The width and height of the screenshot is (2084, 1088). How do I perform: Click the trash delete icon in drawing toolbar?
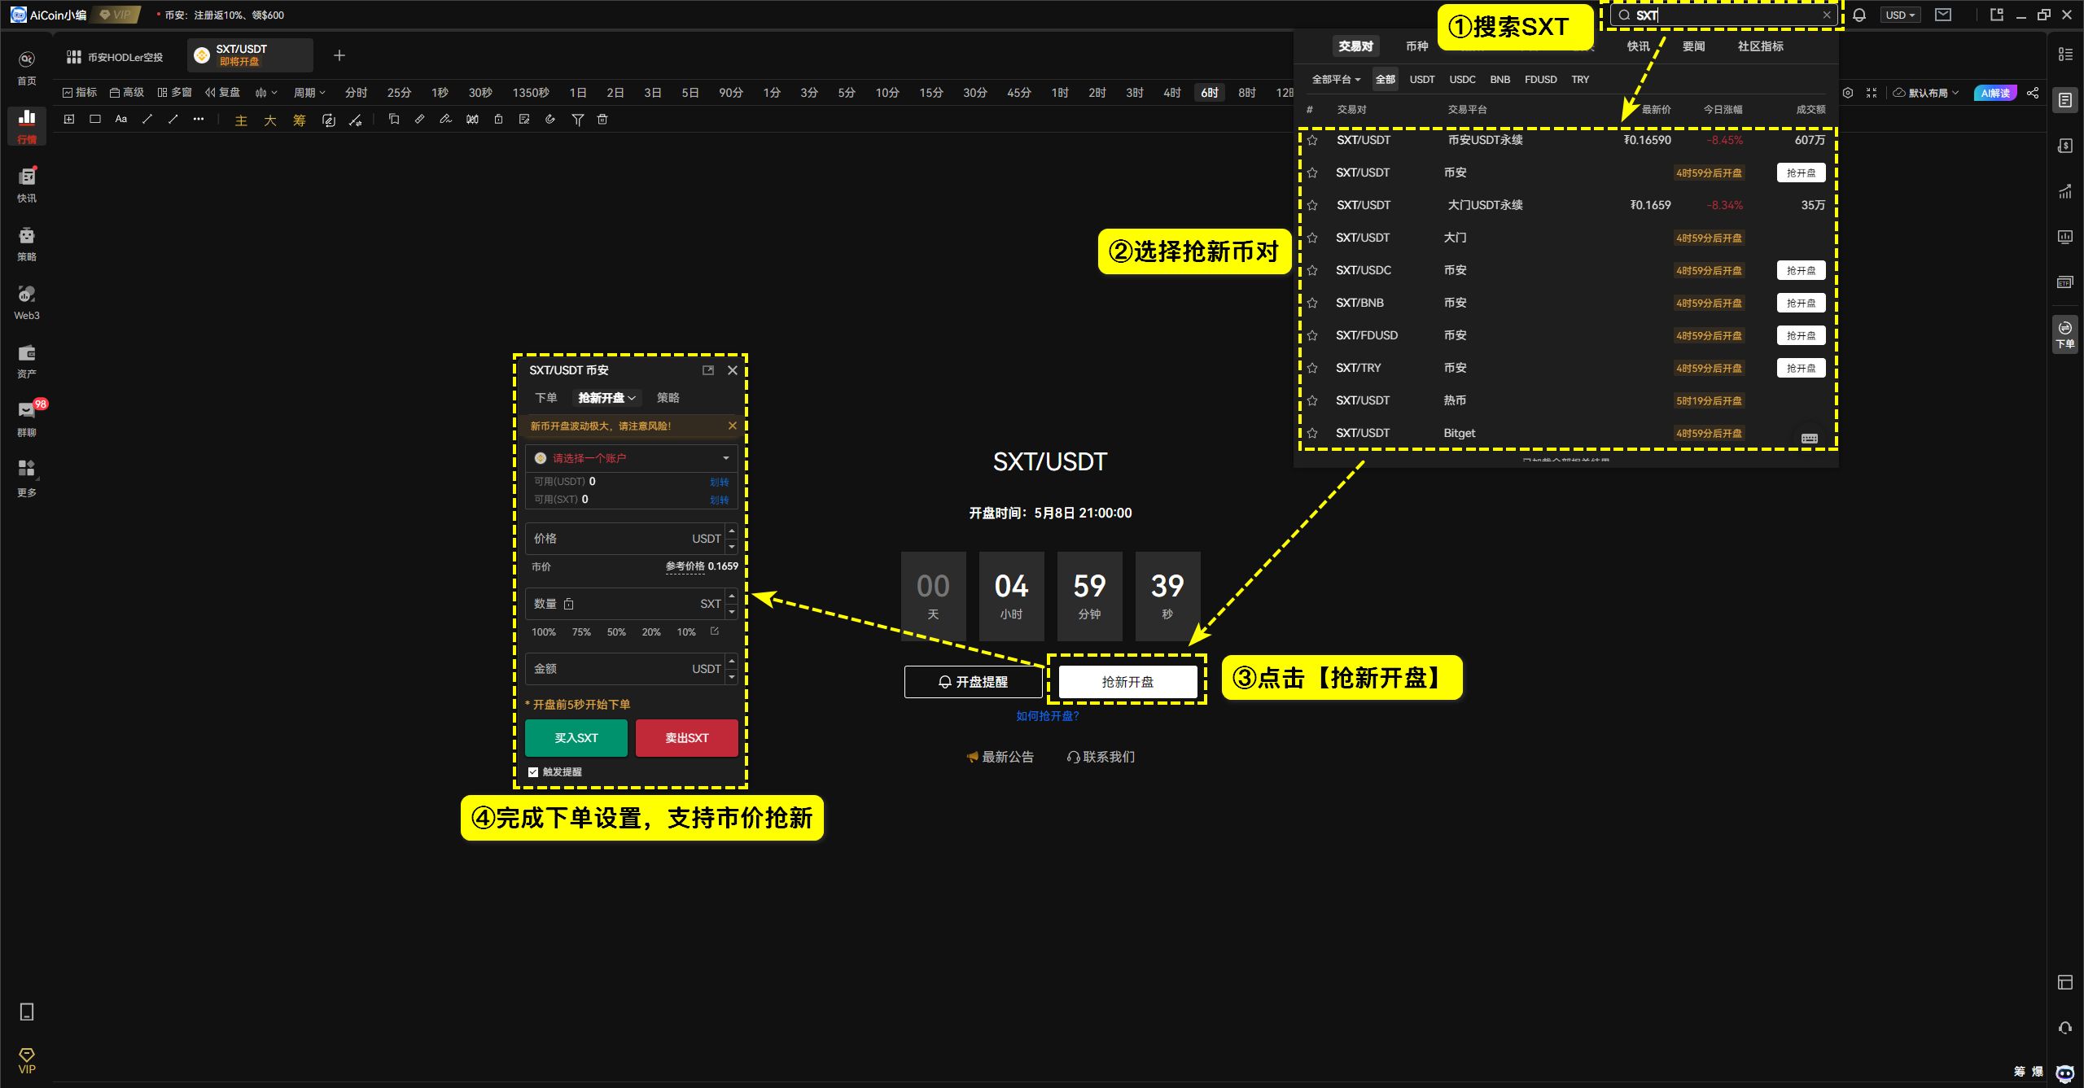(x=602, y=120)
